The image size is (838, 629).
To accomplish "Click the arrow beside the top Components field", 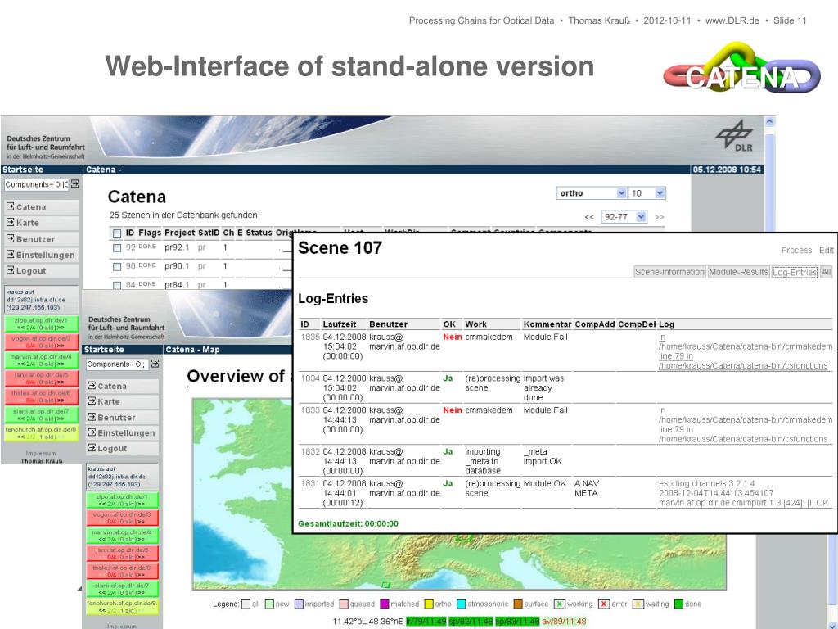I will click(x=75, y=184).
